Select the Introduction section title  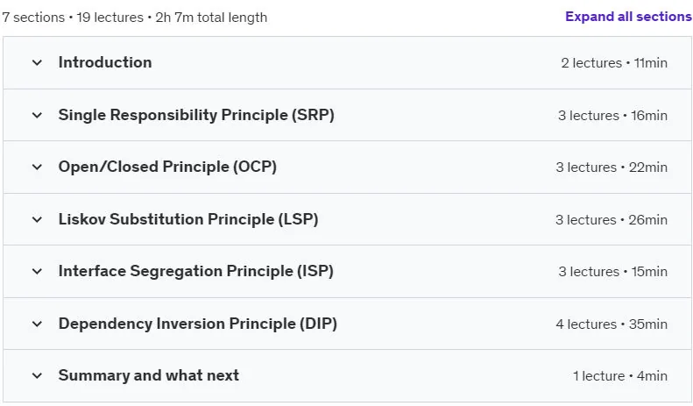(105, 62)
